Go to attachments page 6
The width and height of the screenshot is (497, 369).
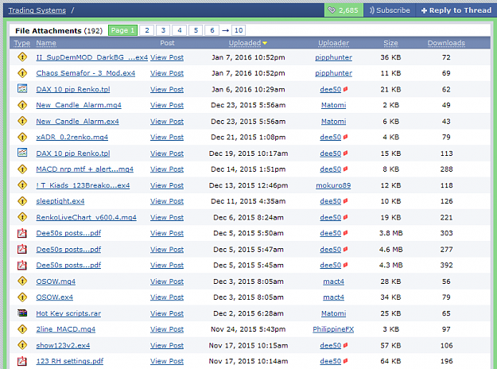pyautogui.click(x=212, y=30)
